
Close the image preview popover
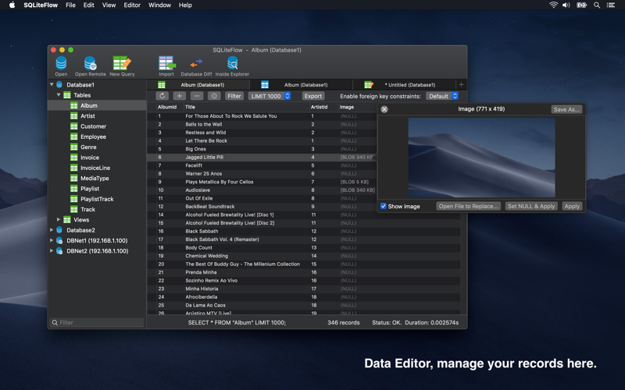tap(384, 109)
